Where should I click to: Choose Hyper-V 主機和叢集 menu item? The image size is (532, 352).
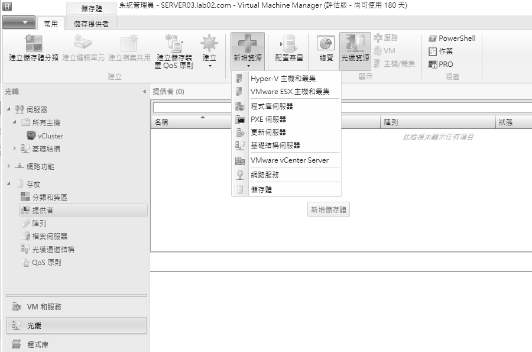286,79
